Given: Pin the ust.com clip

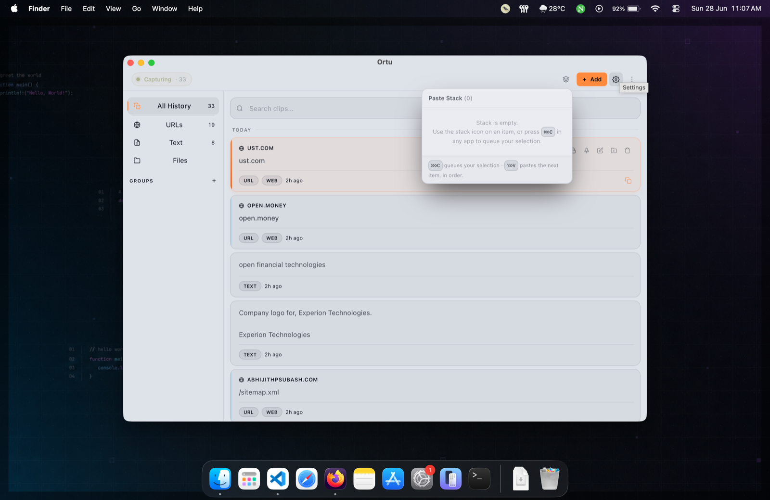Looking at the screenshot, I should 587,150.
